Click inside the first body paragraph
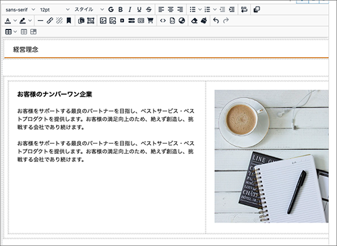337x246 pixels. point(106,119)
